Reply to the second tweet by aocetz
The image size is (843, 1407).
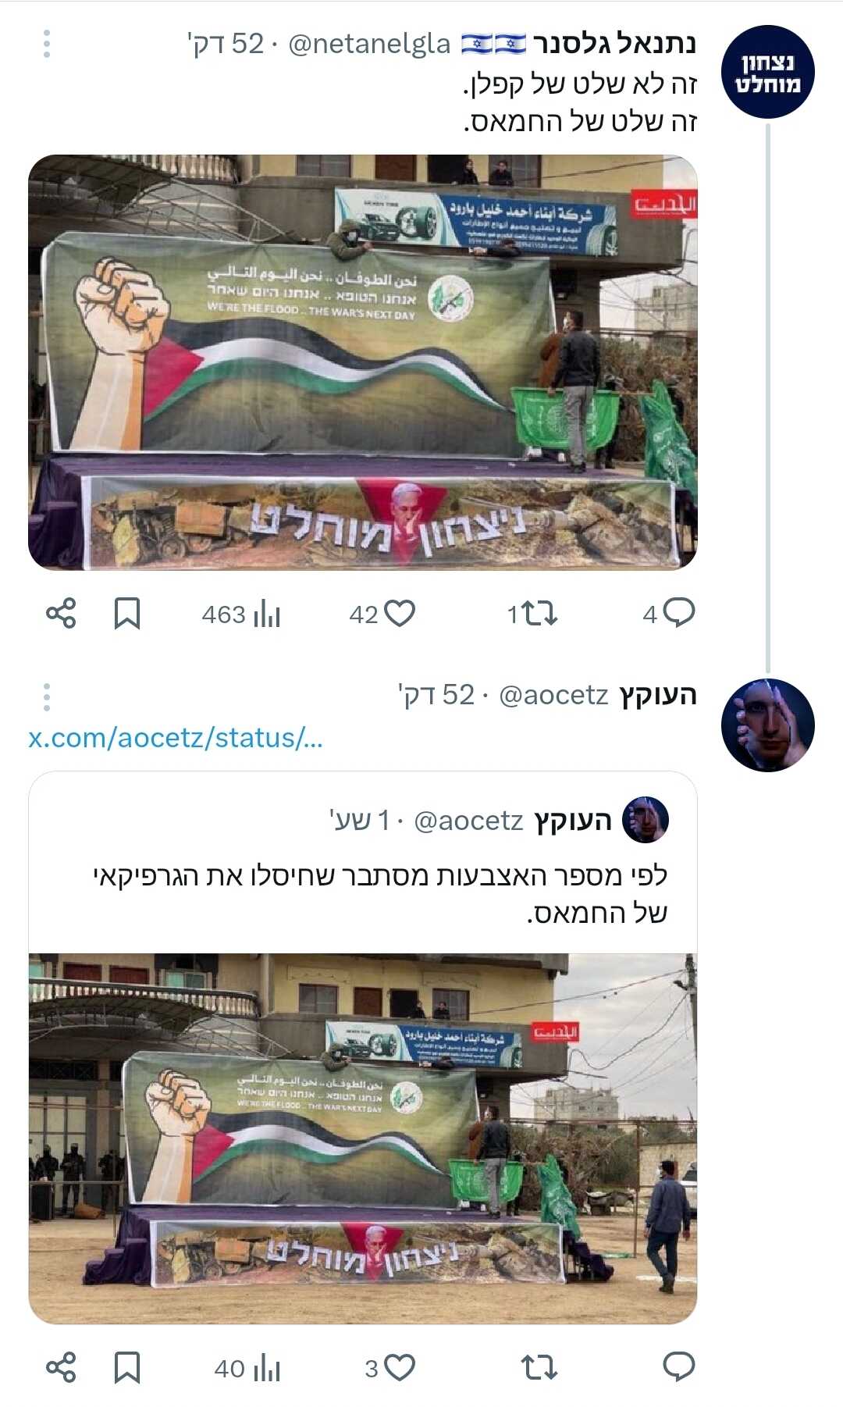678,1367
